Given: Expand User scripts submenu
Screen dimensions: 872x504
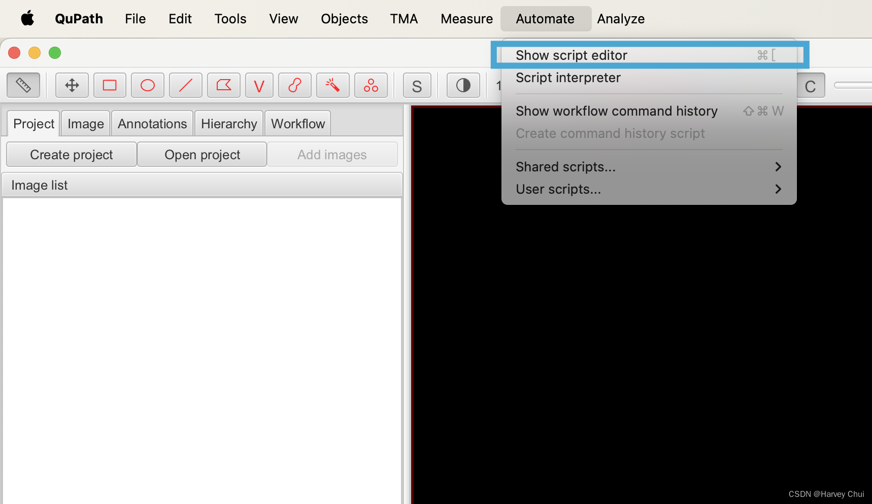Looking at the screenshot, I should (x=649, y=189).
